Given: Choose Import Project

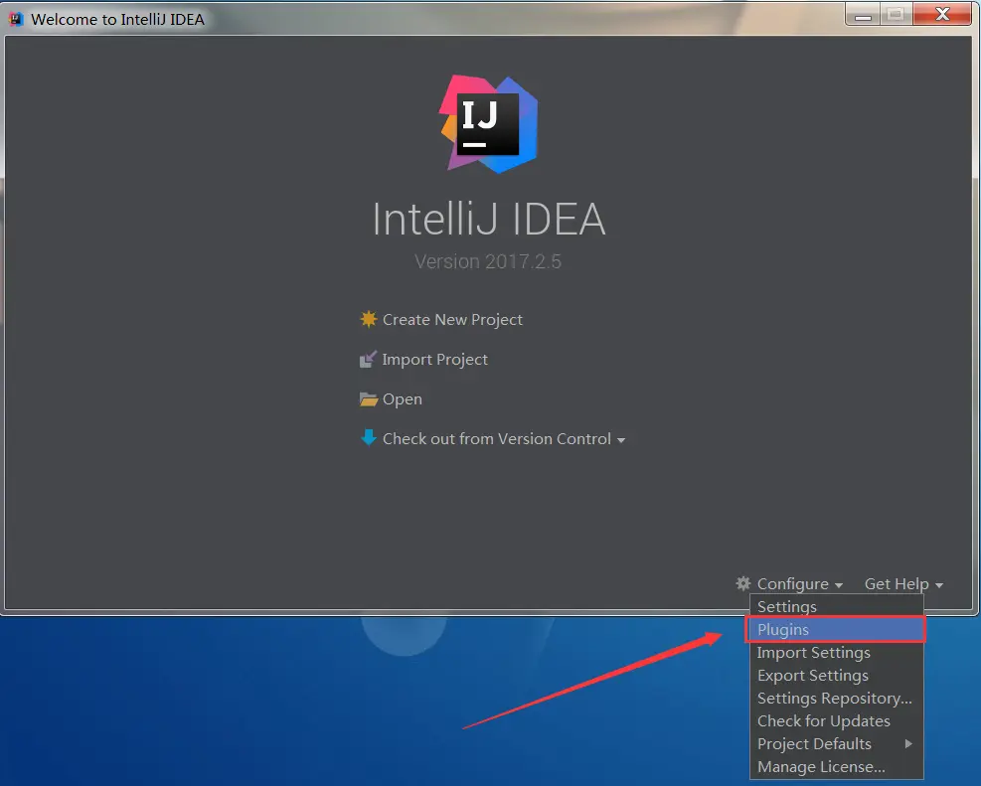Looking at the screenshot, I should 434,360.
